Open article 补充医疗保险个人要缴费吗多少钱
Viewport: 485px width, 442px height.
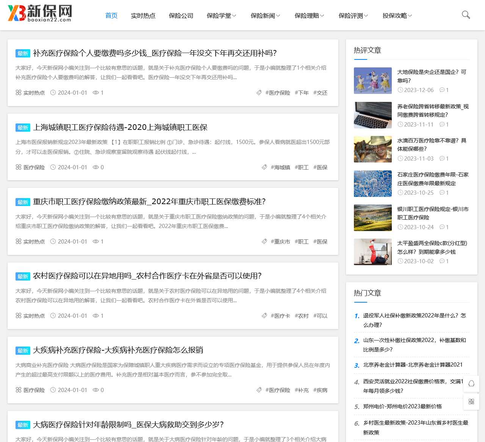tap(155, 53)
